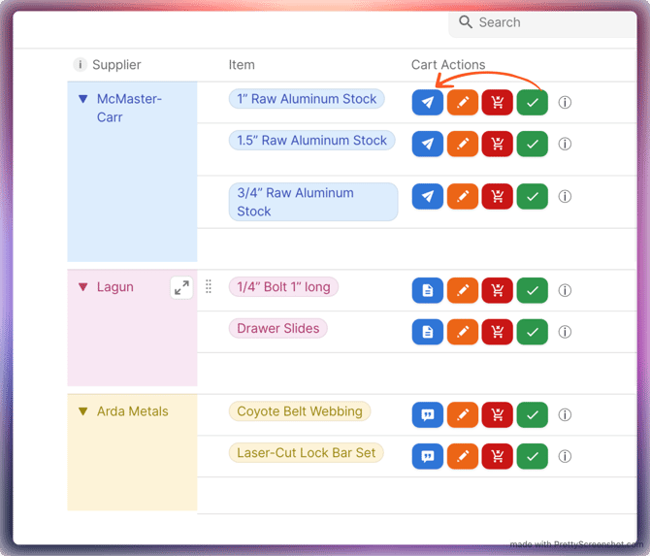Image resolution: width=650 pixels, height=556 pixels.
Task: Click orange edit pencil for 1.5" Raw Aluminum Stock
Action: coord(463,144)
